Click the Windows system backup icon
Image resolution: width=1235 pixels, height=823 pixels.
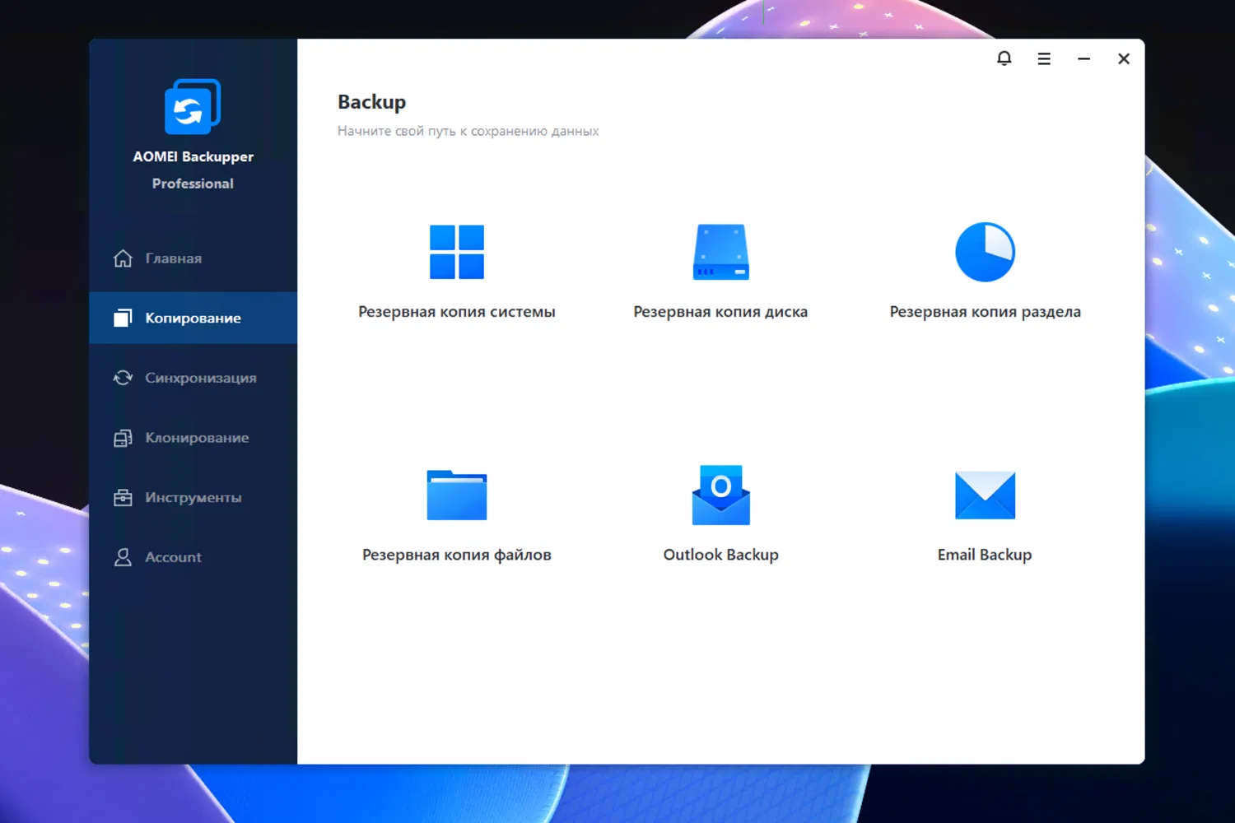[x=457, y=252]
